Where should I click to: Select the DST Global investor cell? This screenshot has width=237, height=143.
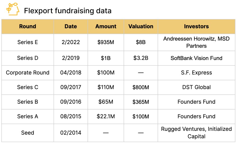(196, 87)
